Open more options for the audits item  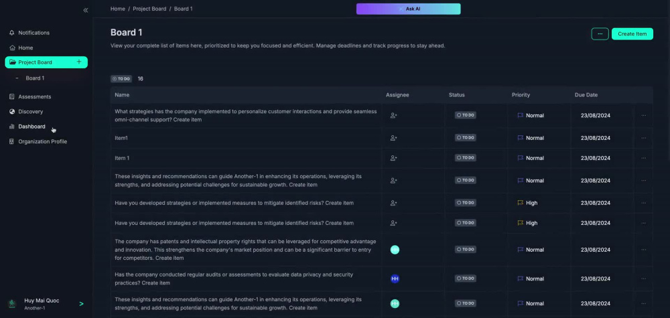click(643, 279)
